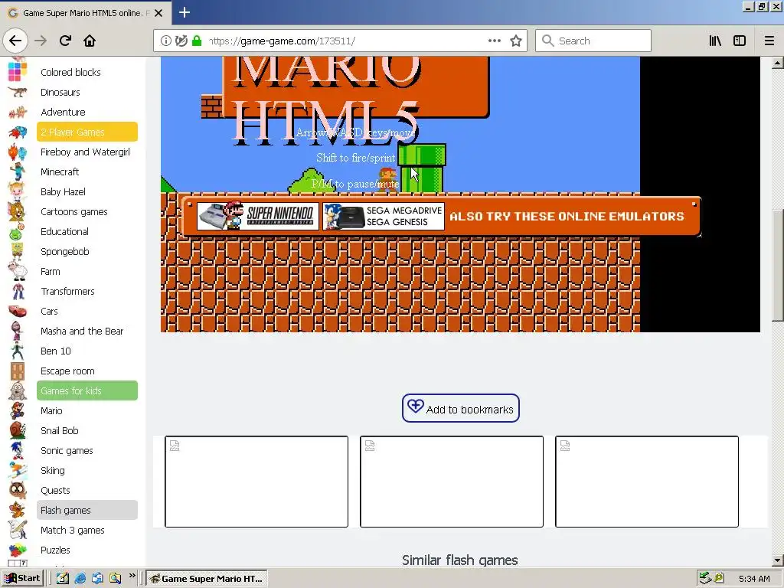The image size is (784, 588).
Task: Open the Transformers category link
Action: [x=67, y=291]
